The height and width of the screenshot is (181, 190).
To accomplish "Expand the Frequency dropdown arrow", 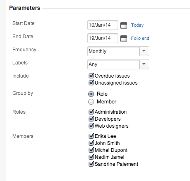I will click(x=144, y=51).
